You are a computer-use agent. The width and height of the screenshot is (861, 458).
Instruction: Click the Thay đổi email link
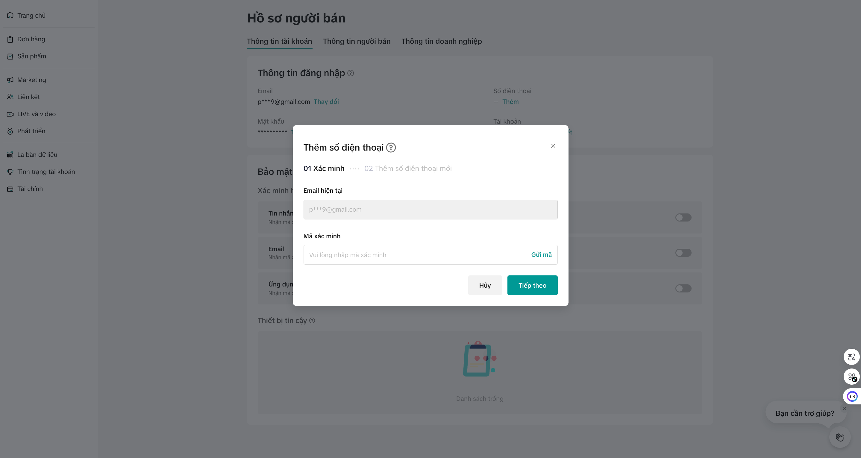coord(326,102)
